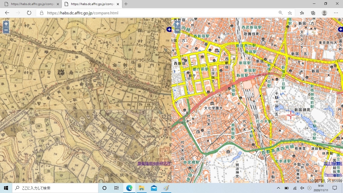The width and height of the screenshot is (343, 193).
Task: Open the Mail app from the taskbar
Action: pos(154,188)
